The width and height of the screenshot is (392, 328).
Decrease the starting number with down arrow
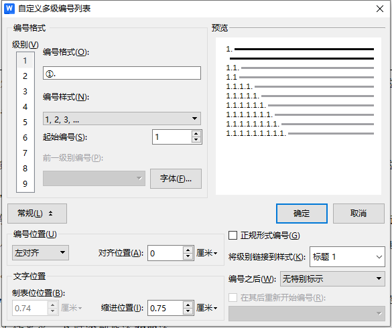tap(196, 140)
